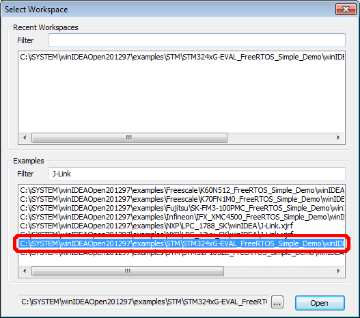Click the Examples horizontal scrollbar thumb

[128, 271]
